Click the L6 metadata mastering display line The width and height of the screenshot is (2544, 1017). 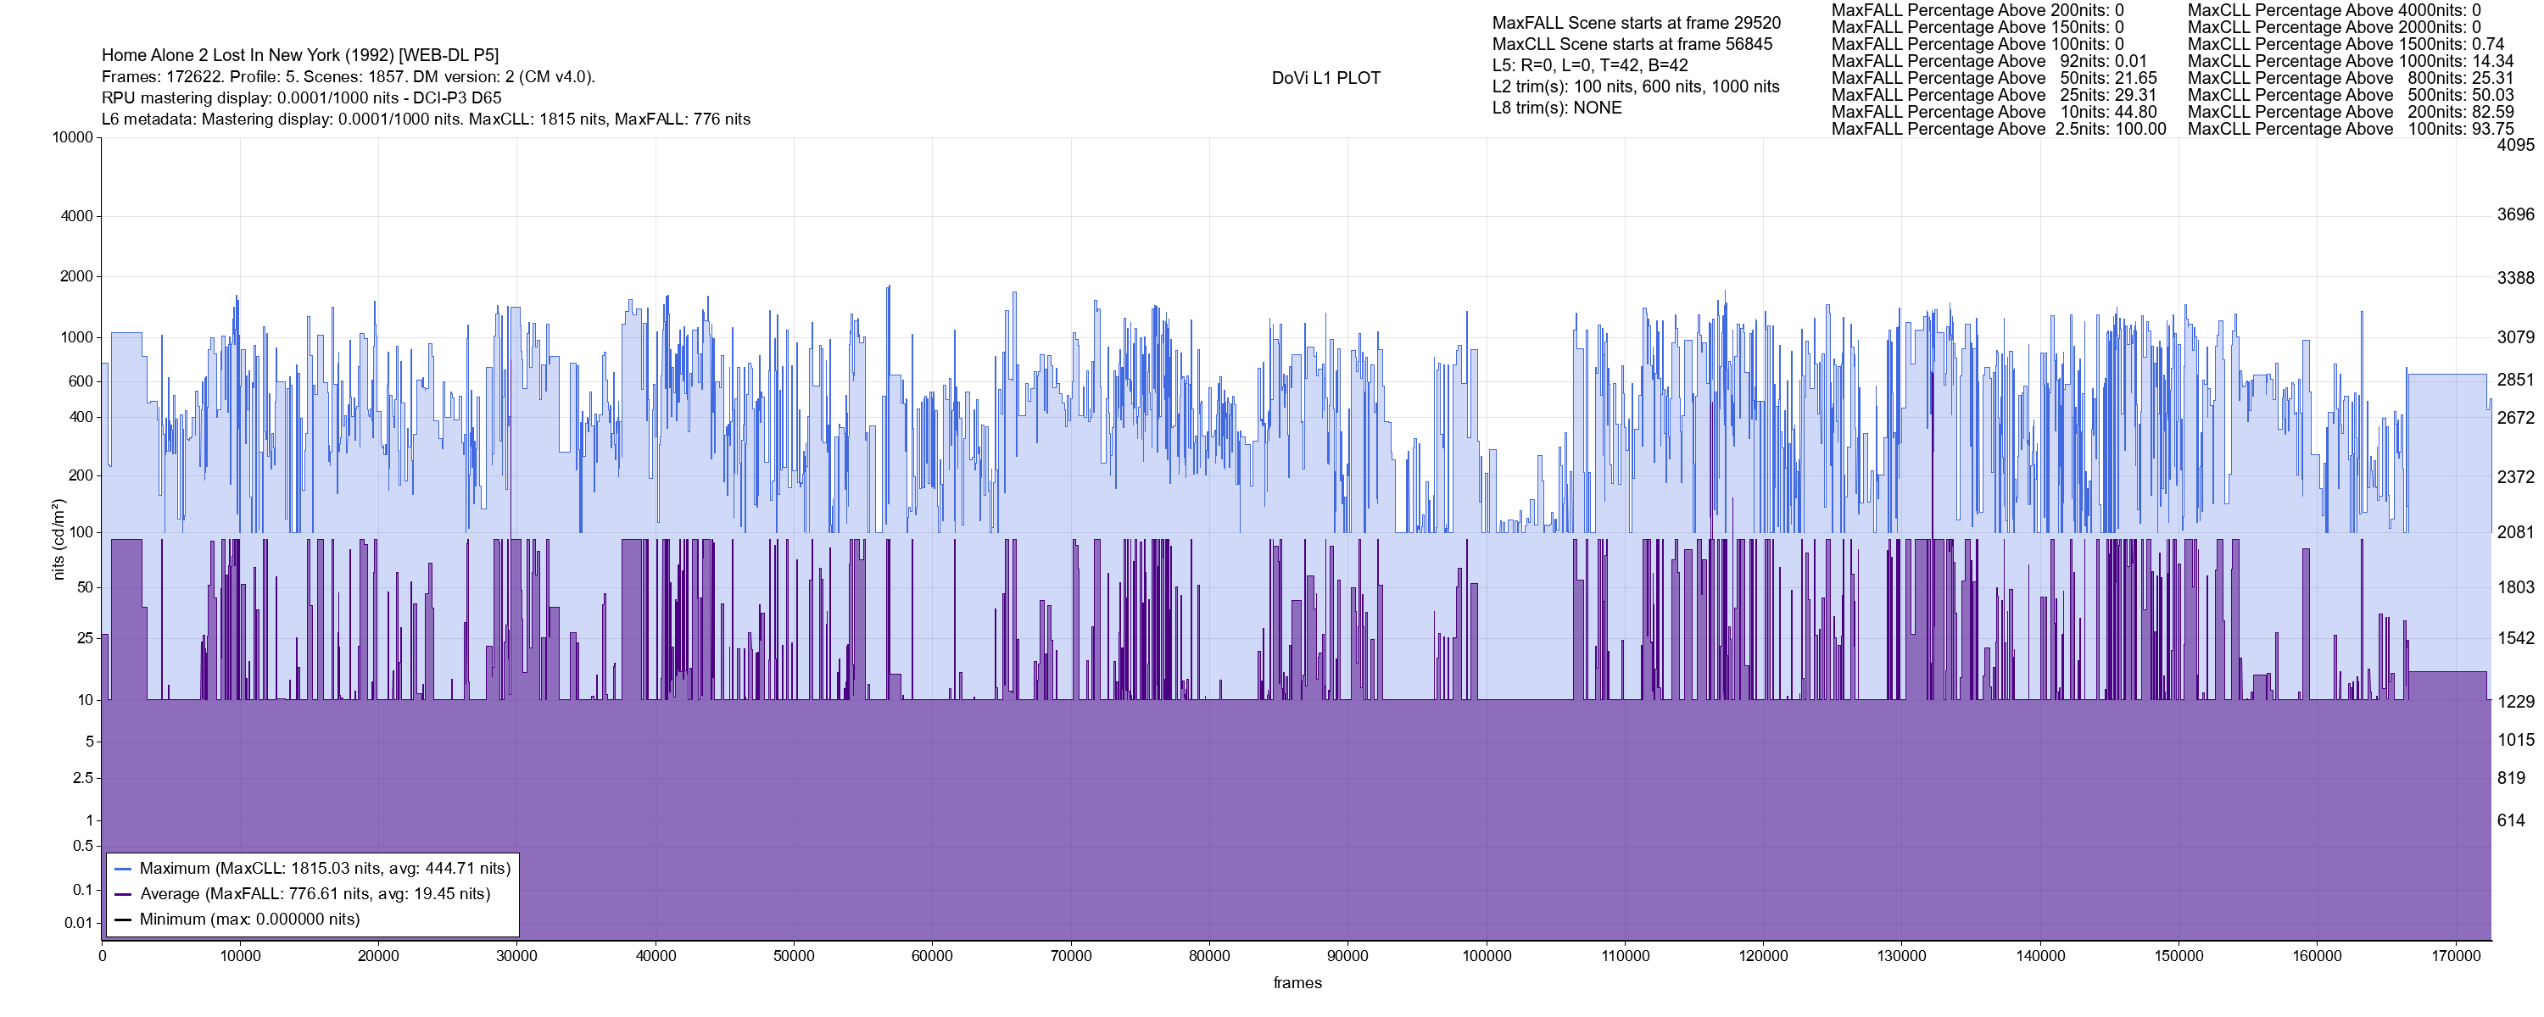pos(426,119)
